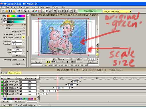The width and height of the screenshot is (146, 109).
Task: Click the Apply button
Action: (x=19, y=64)
